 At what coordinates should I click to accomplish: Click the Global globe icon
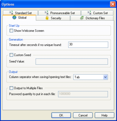(x=14, y=18)
